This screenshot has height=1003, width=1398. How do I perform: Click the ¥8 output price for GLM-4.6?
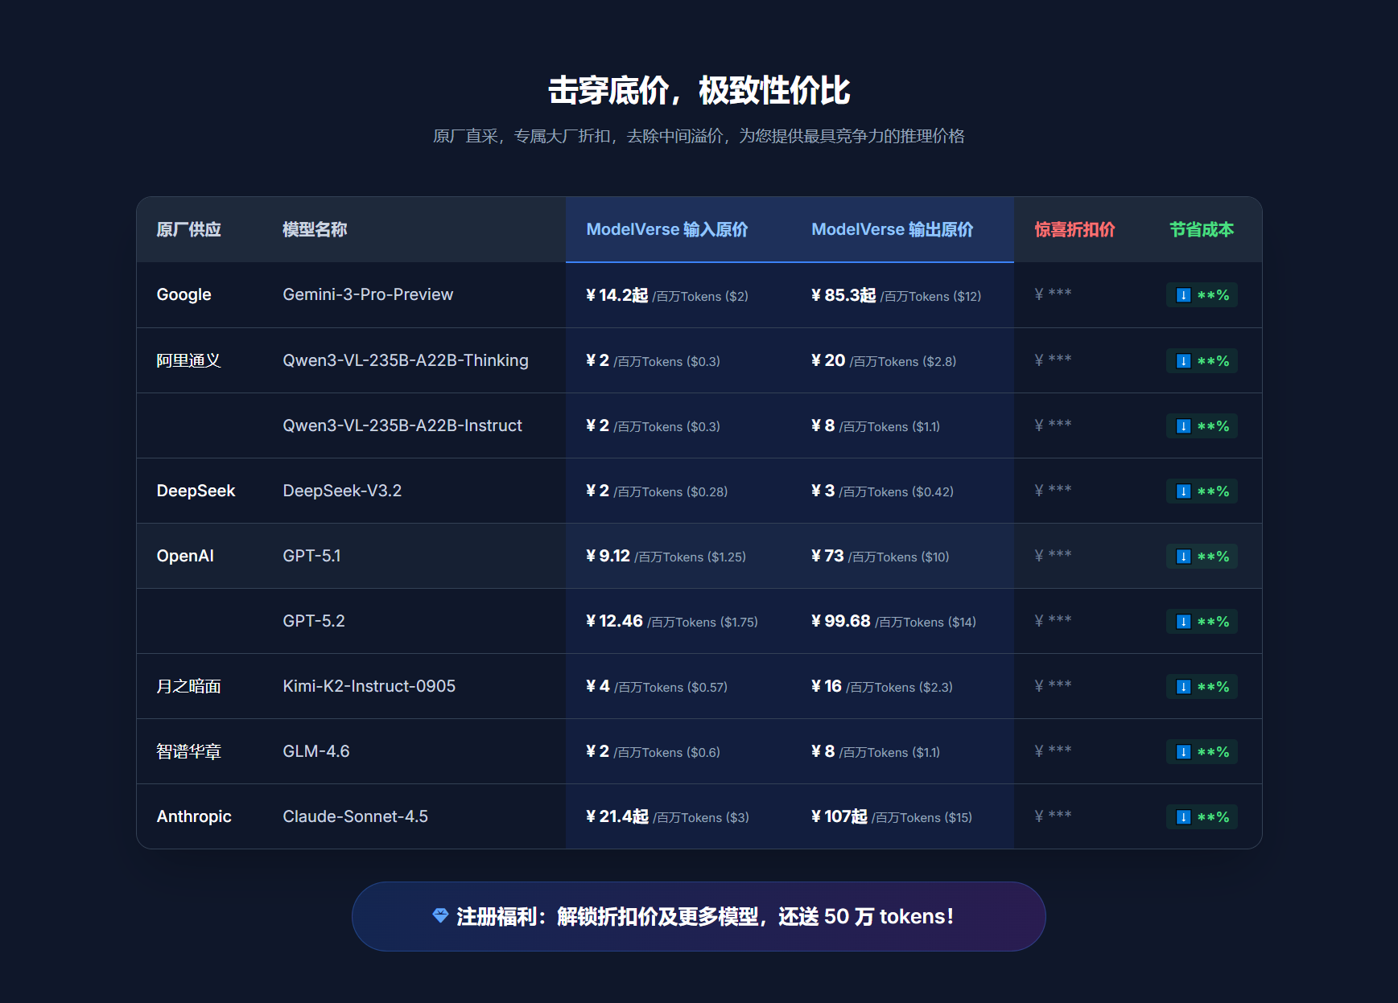pyautogui.click(x=823, y=751)
